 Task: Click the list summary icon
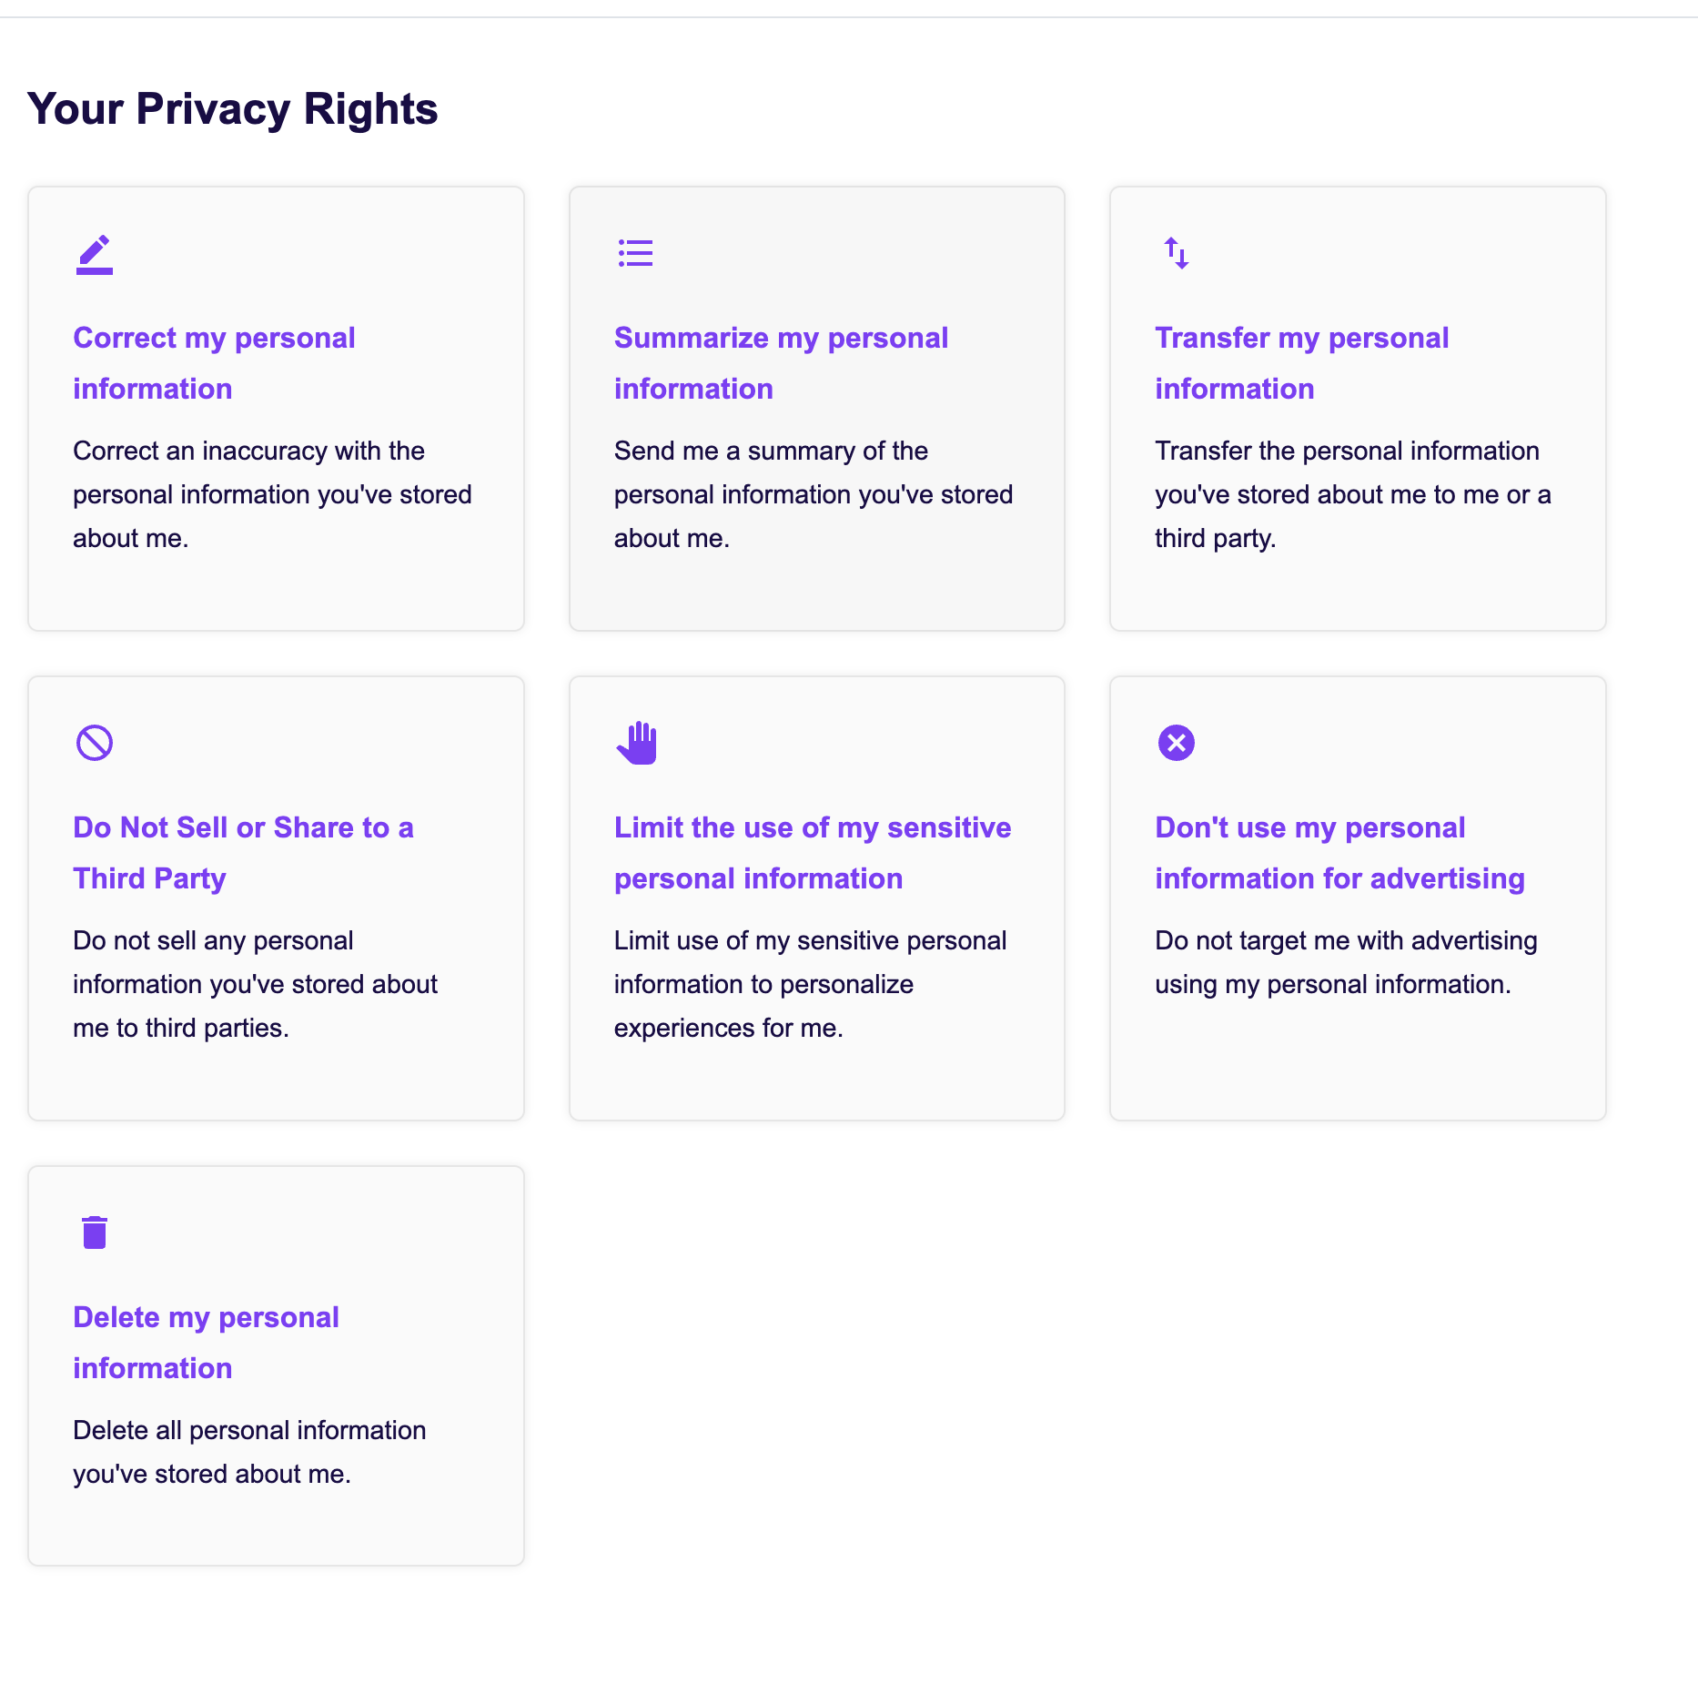635,253
